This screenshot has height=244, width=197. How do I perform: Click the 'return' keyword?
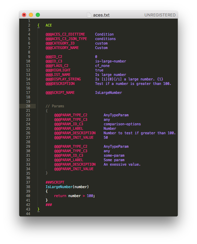pos(60,196)
